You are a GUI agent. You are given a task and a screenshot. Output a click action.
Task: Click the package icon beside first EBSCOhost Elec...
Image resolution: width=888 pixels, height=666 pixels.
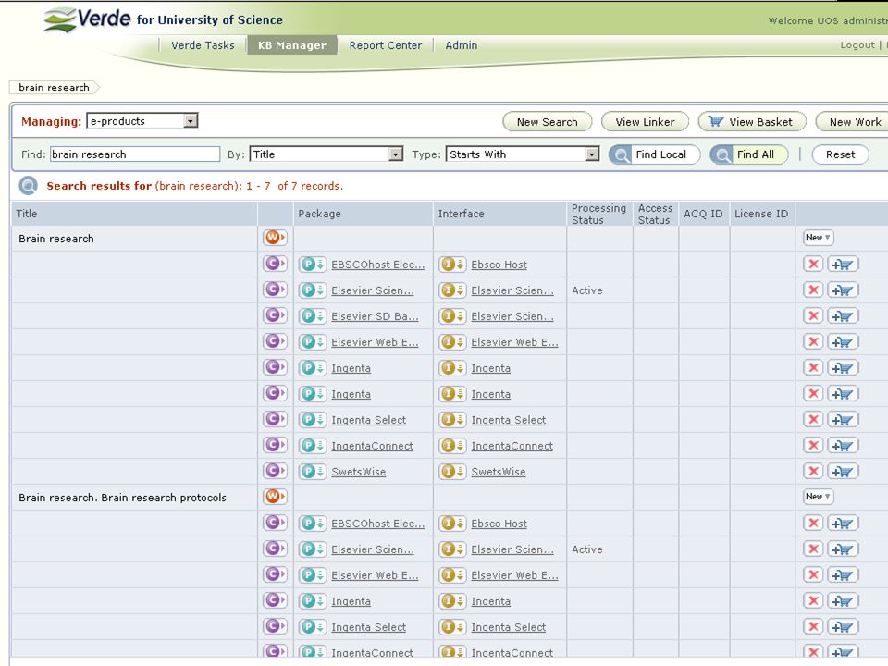313,264
